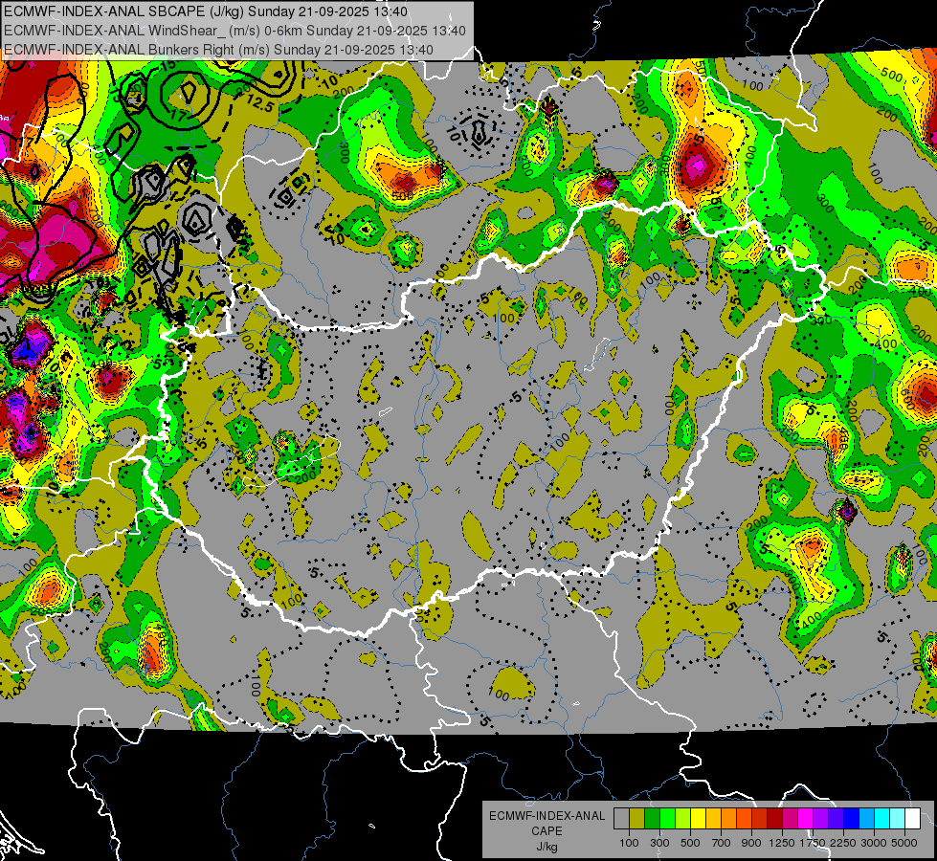This screenshot has width=937, height=861.
Task: Select the pale cyan swatch beside white in legend
Action: [897, 819]
